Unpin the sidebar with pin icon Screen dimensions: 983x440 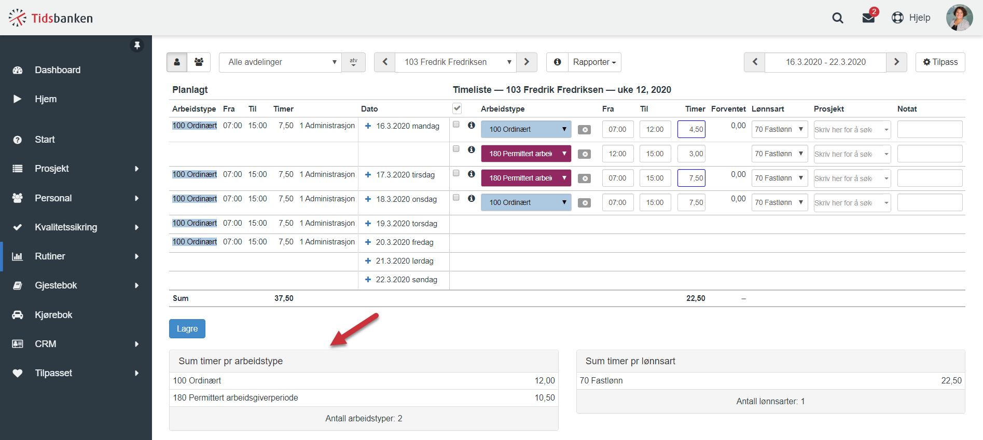pyautogui.click(x=137, y=45)
